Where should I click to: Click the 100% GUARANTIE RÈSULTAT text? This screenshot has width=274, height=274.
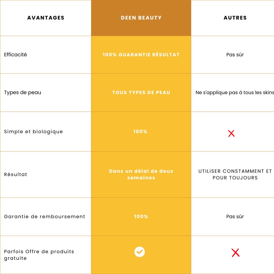coord(141,55)
